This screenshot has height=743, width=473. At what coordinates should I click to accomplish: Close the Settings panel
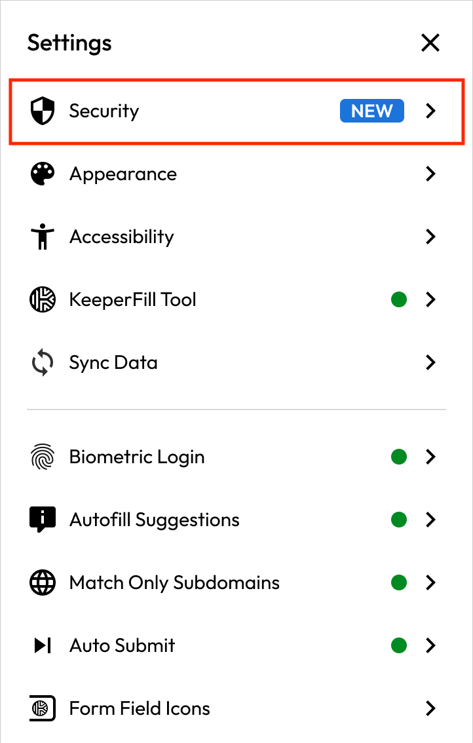coord(430,43)
